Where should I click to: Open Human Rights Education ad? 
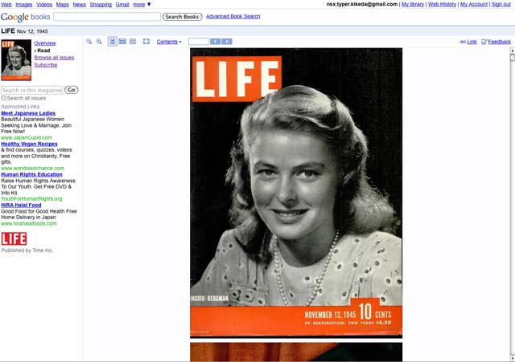(x=31, y=175)
